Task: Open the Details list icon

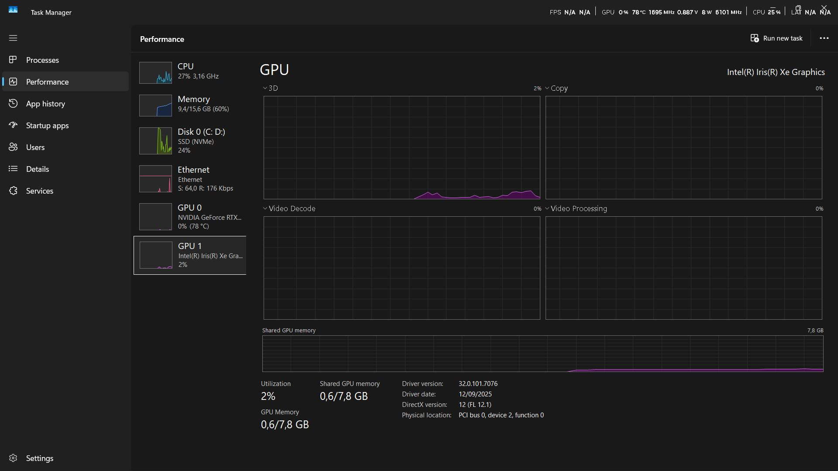Action: point(13,169)
